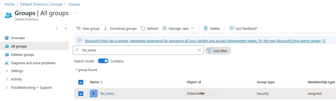Click the Deleted groups icon in the sidebar
The height and width of the screenshot is (101, 336).
(x=7, y=55)
